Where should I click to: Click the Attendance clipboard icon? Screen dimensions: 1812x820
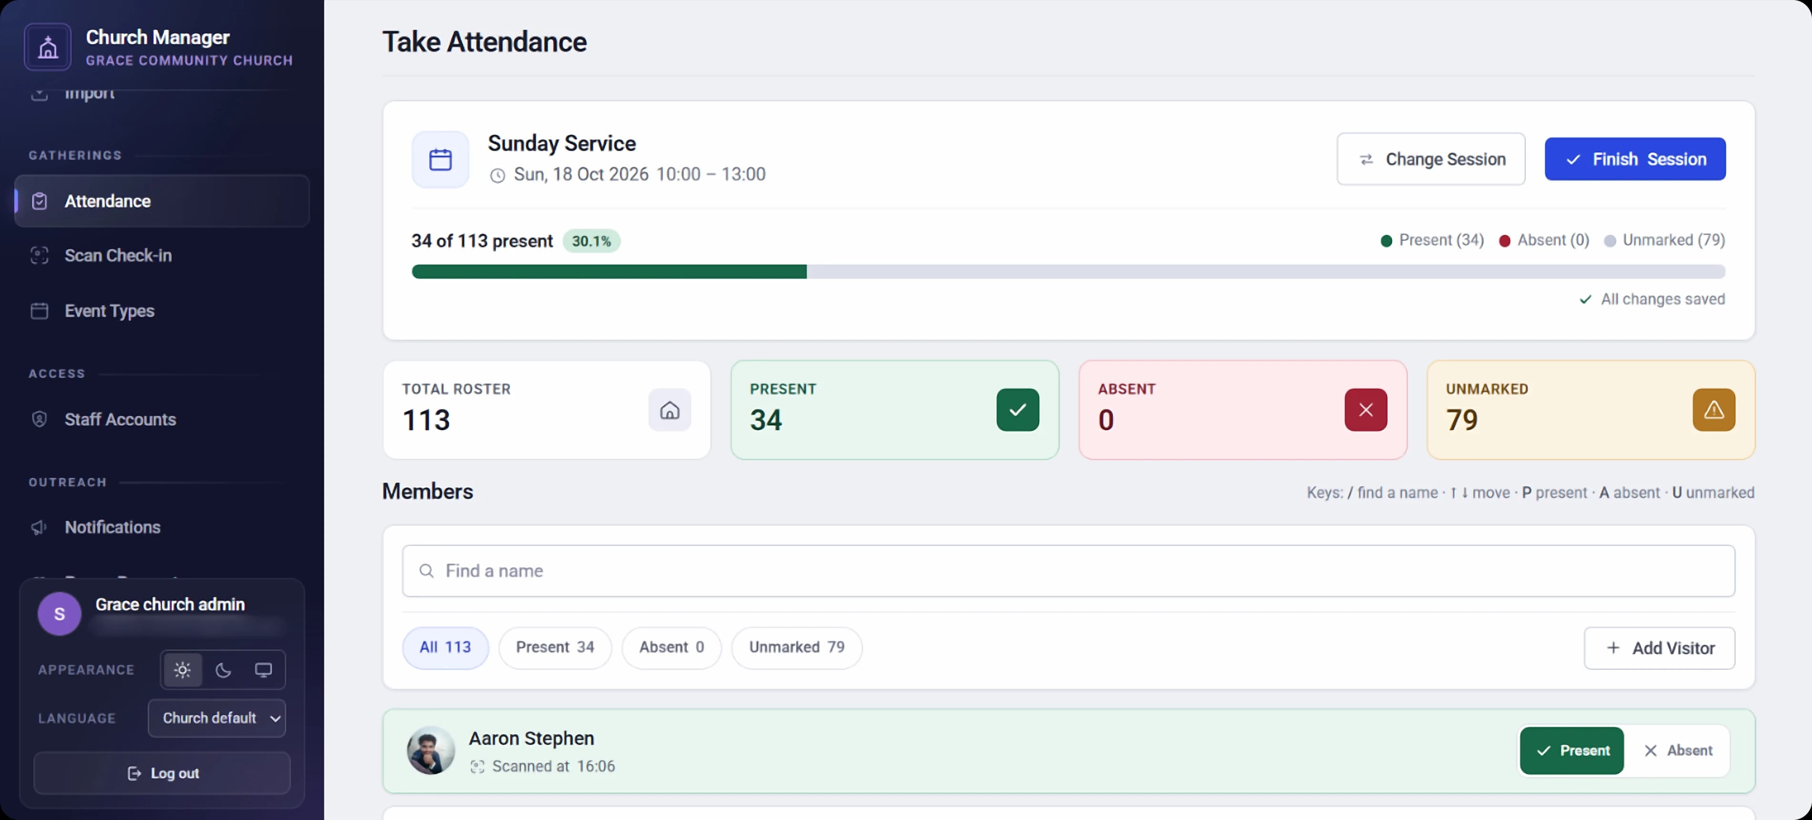pyautogui.click(x=40, y=201)
